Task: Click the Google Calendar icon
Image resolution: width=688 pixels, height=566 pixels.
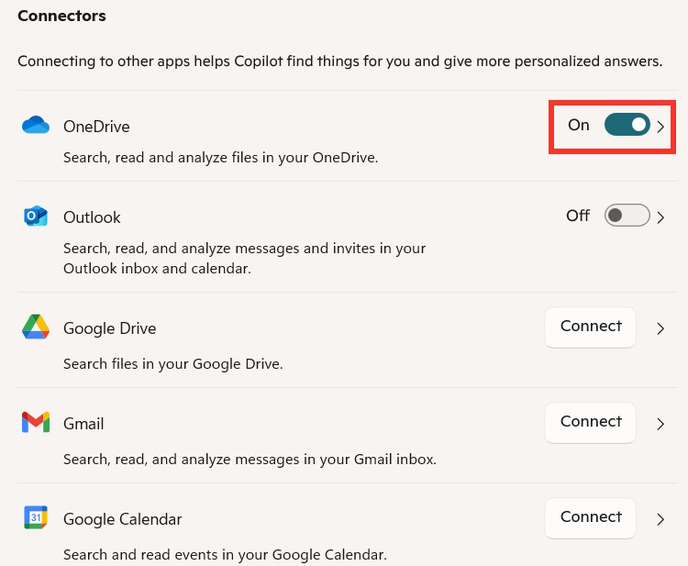Action: (36, 517)
